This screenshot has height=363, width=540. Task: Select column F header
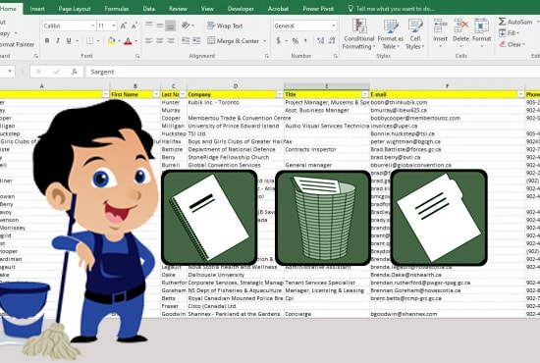[x=447, y=86]
